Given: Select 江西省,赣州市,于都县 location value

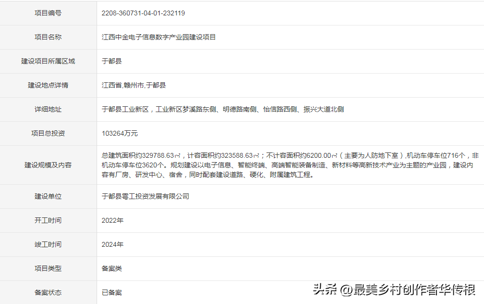Looking at the screenshot, I should point(134,85).
